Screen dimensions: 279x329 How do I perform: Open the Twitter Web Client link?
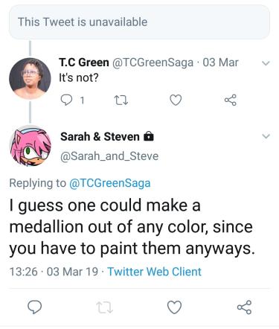154,272
